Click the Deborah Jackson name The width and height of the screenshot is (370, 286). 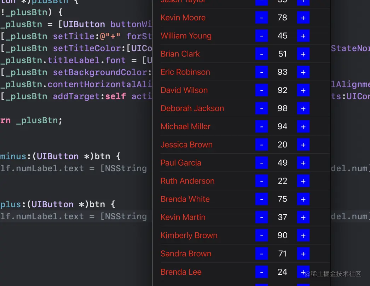[x=192, y=108]
